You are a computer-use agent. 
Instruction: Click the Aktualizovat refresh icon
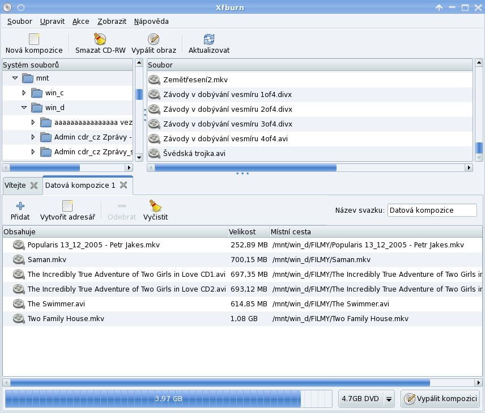click(x=209, y=39)
